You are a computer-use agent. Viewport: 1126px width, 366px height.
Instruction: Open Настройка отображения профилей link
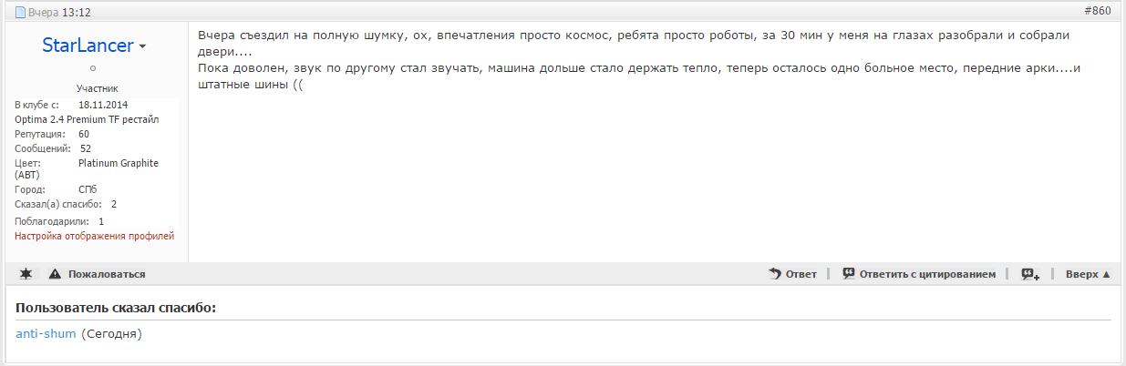pos(94,236)
